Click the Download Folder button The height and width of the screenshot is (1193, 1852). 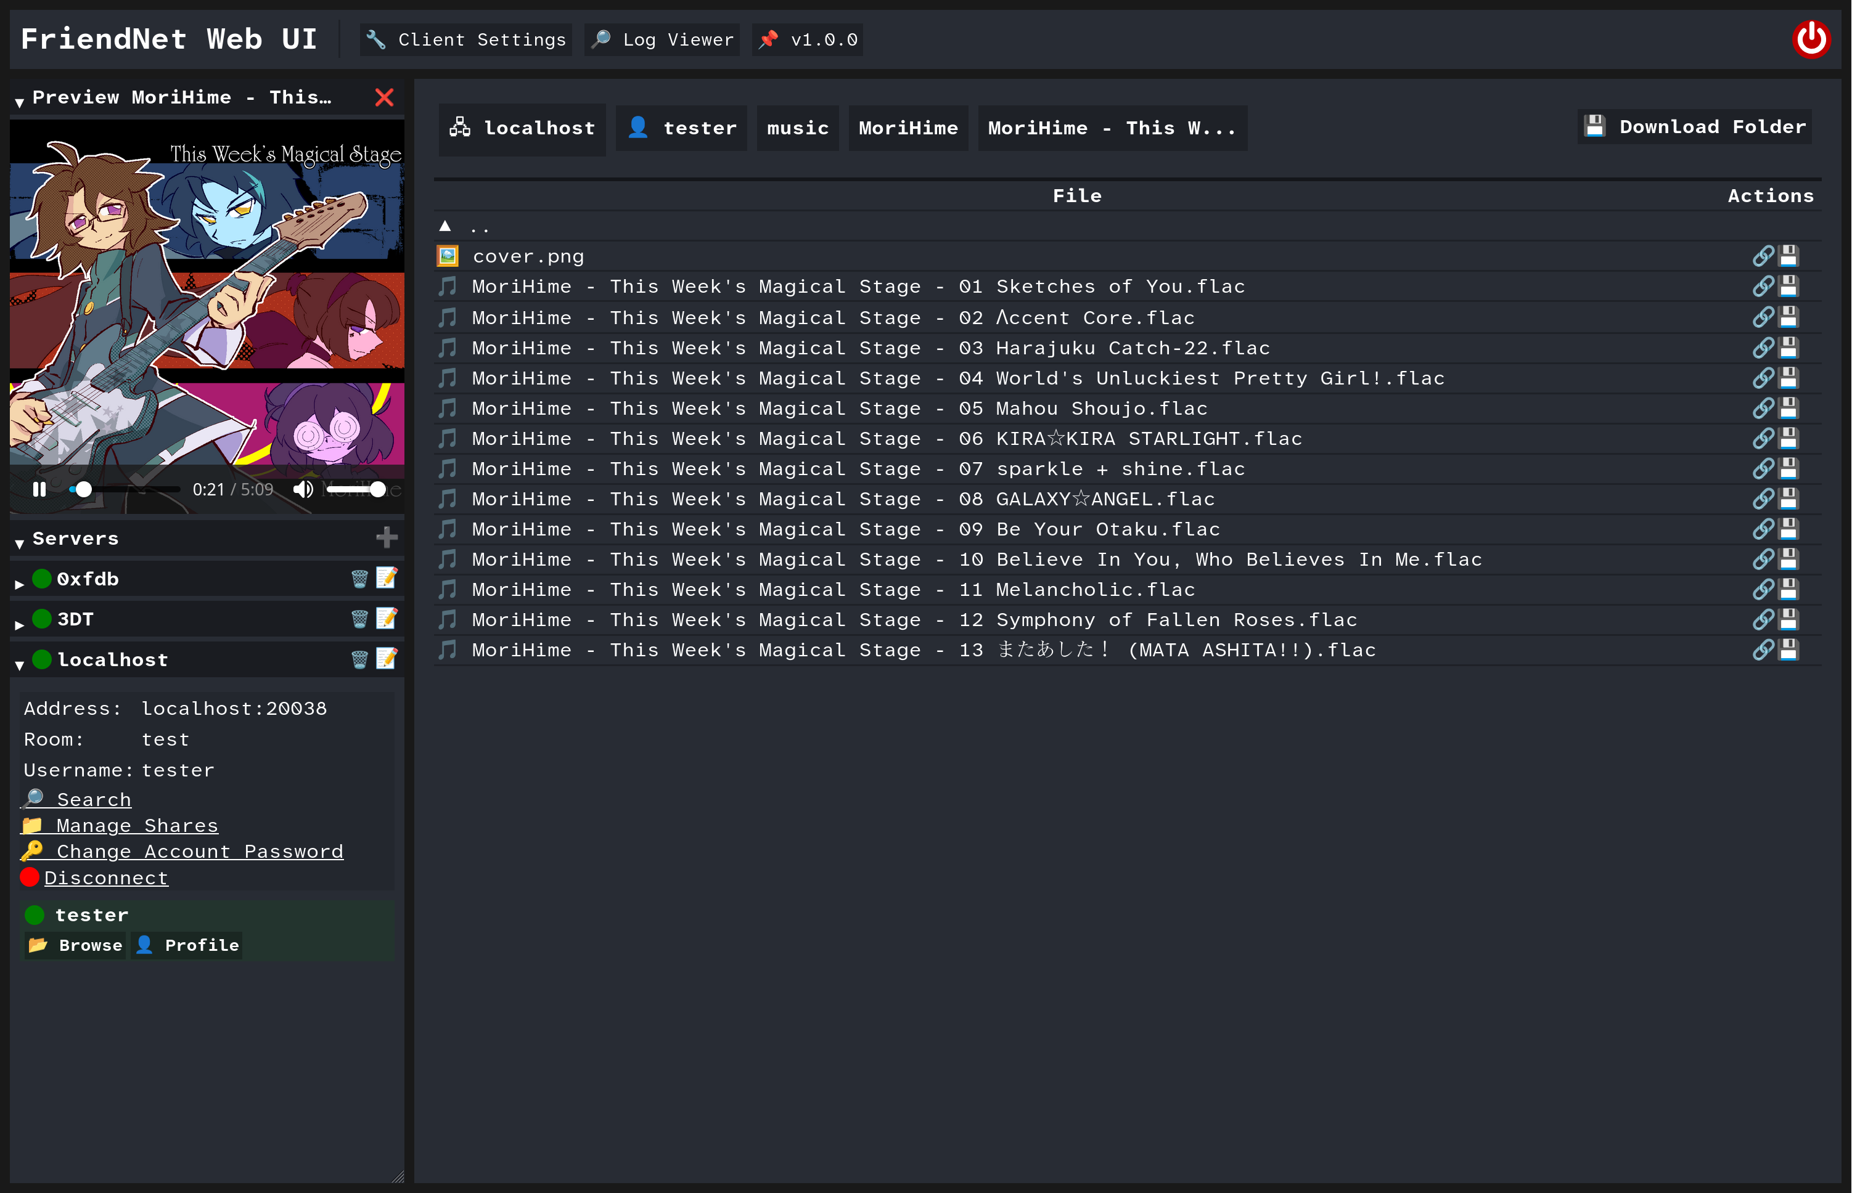pos(1693,126)
